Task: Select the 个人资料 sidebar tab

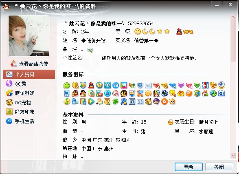Action: [x=29, y=75]
